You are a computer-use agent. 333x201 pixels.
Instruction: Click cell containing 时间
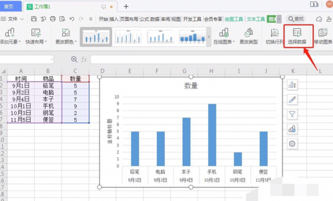21,78
